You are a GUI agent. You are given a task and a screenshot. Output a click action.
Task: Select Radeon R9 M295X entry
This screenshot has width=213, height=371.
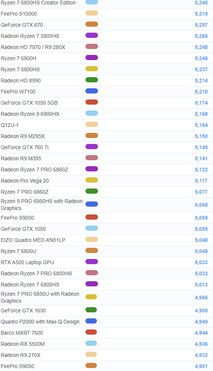click(23, 136)
